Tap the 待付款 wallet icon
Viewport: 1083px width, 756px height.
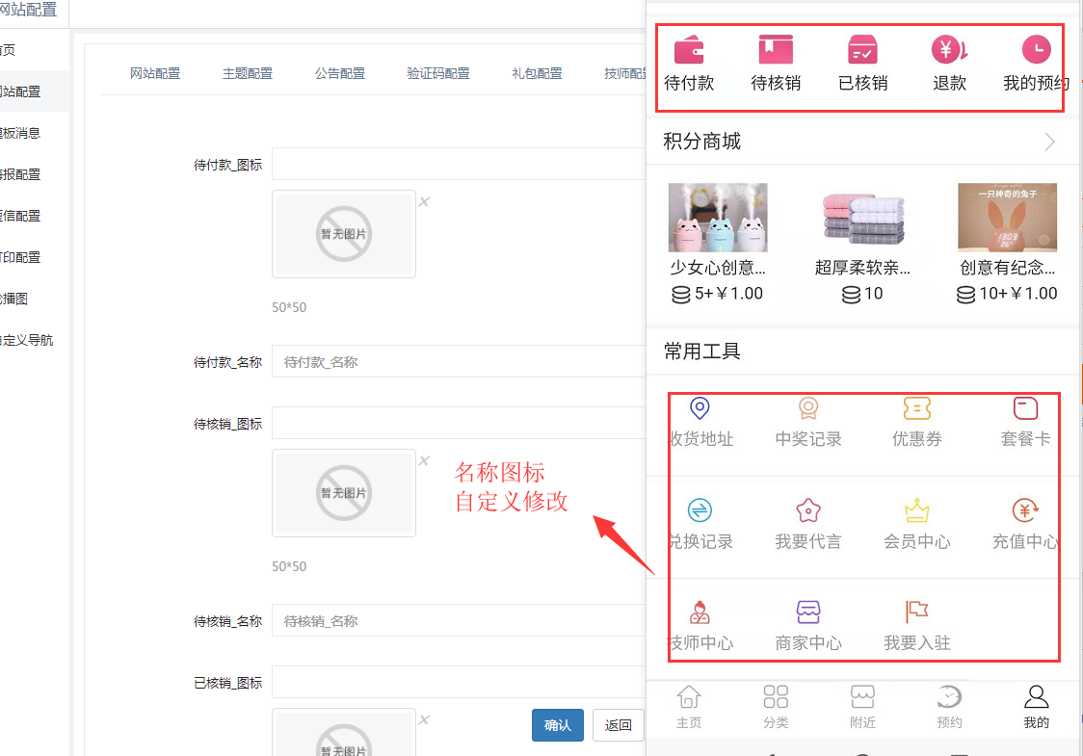[689, 50]
